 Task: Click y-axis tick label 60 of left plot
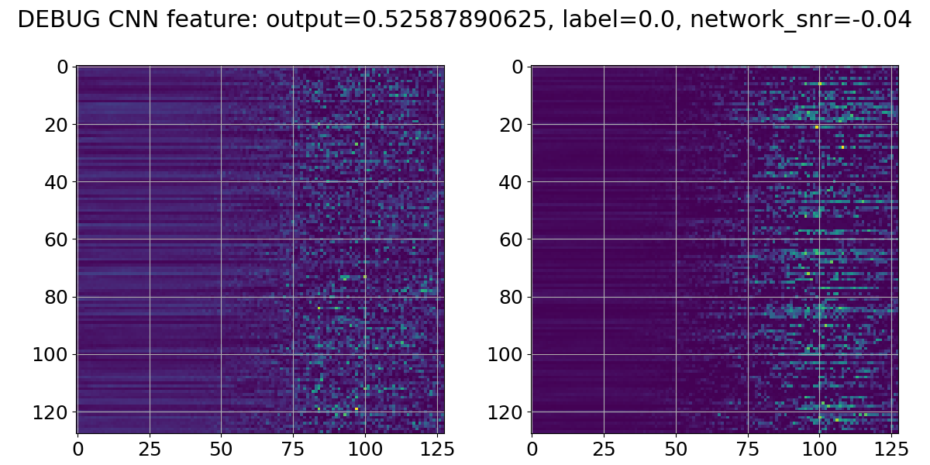click(x=57, y=239)
